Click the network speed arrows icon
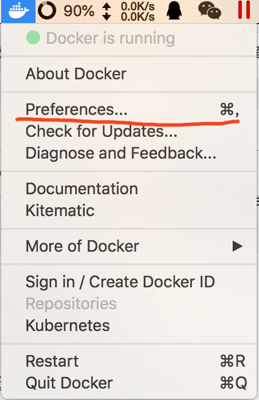259x400 pixels. click(x=107, y=11)
